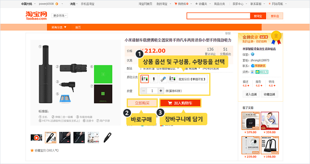Image resolution: width=310 pixels, height=164 pixels.
Task: Expand the 卖家中心 dropdown
Action: (x=239, y=4)
